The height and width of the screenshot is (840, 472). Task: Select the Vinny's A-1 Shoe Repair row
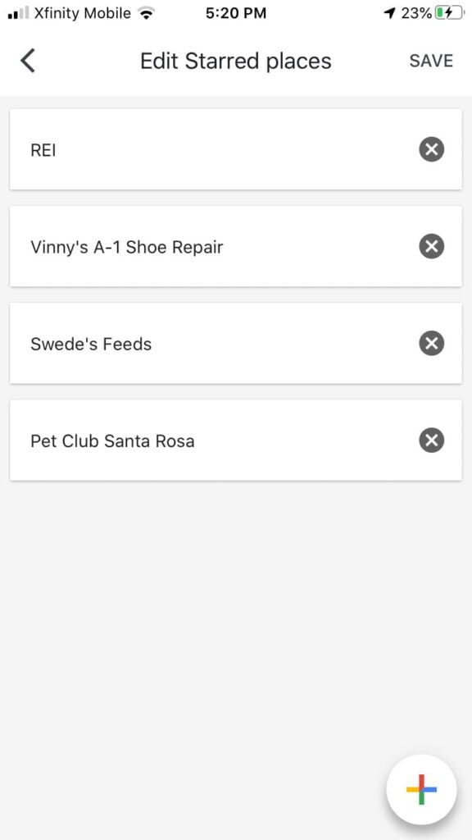pos(235,246)
